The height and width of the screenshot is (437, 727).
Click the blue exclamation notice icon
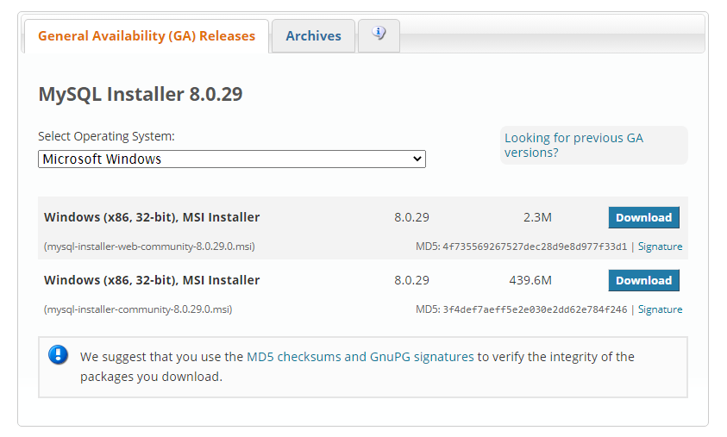58,355
